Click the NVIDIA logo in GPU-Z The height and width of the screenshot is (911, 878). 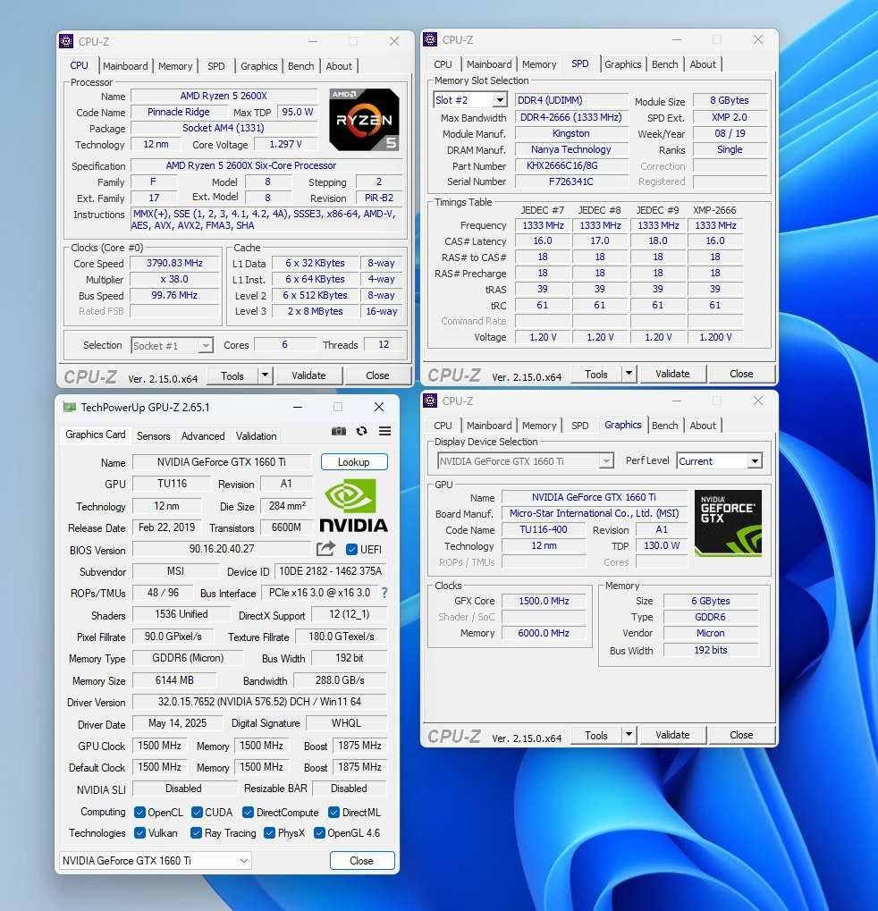click(x=353, y=505)
